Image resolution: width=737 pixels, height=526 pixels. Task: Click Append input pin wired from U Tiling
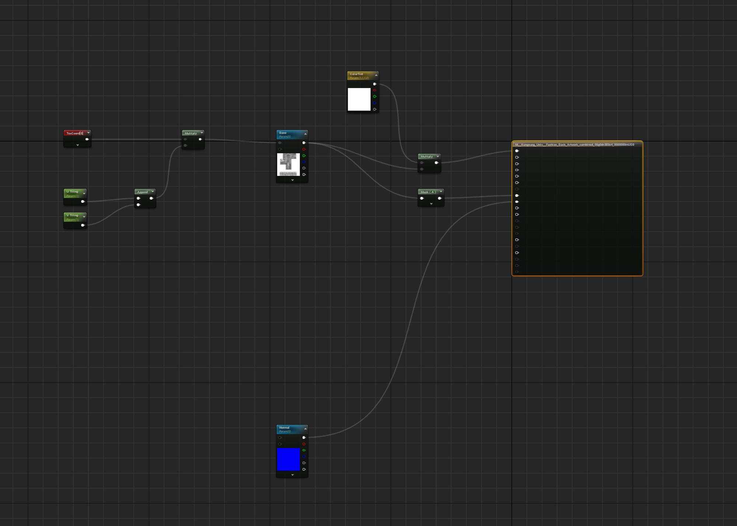139,198
